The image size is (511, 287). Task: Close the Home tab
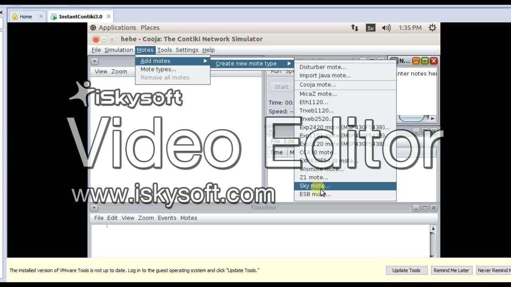(41, 16)
